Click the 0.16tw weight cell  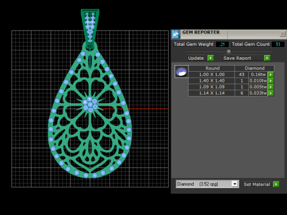click(x=258, y=75)
